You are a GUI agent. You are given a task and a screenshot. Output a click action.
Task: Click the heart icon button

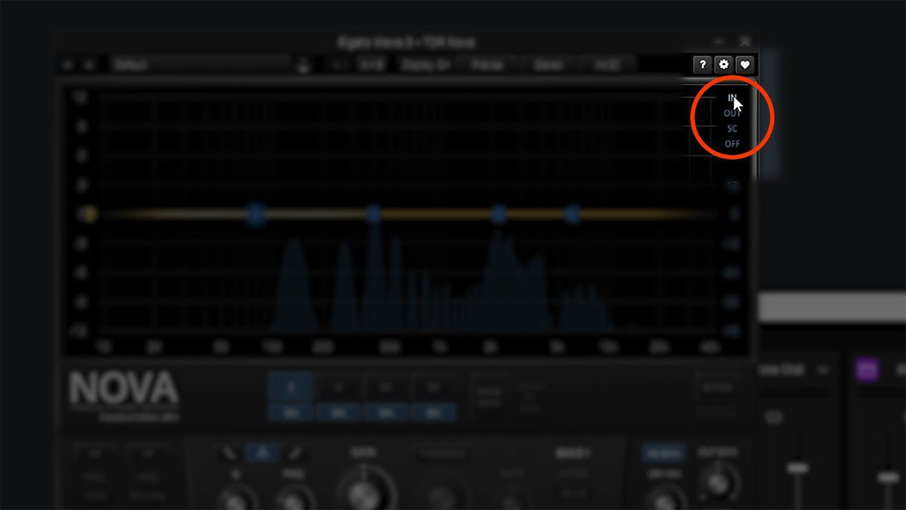[x=745, y=64]
